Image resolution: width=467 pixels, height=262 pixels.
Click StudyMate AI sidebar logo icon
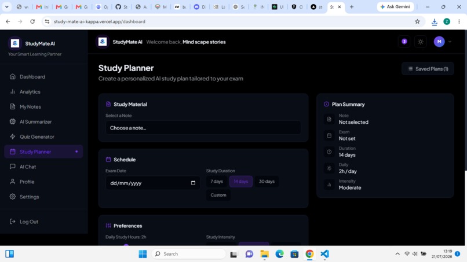(15, 43)
